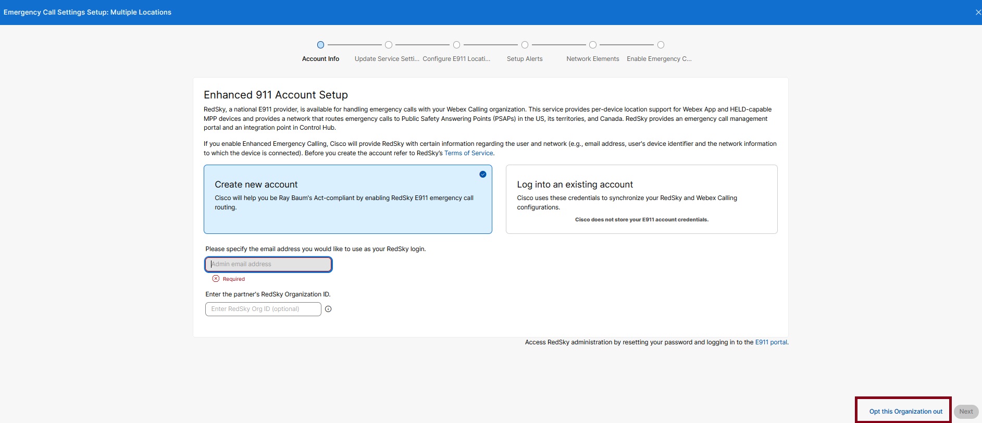Image resolution: width=982 pixels, height=423 pixels.
Task: Go to Update Service Settings step circle
Action: [x=389, y=45]
